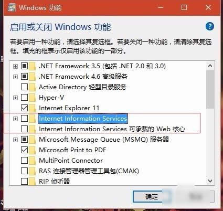Uncheck the Internet Explorer 11 checkbox
This screenshot has height=211, width=223.
(x=24, y=108)
